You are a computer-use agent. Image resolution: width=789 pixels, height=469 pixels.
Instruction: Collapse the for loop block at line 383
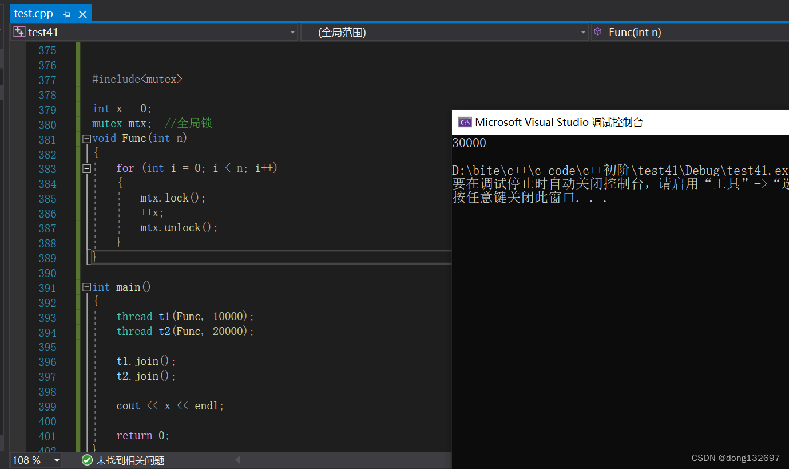tap(86, 168)
